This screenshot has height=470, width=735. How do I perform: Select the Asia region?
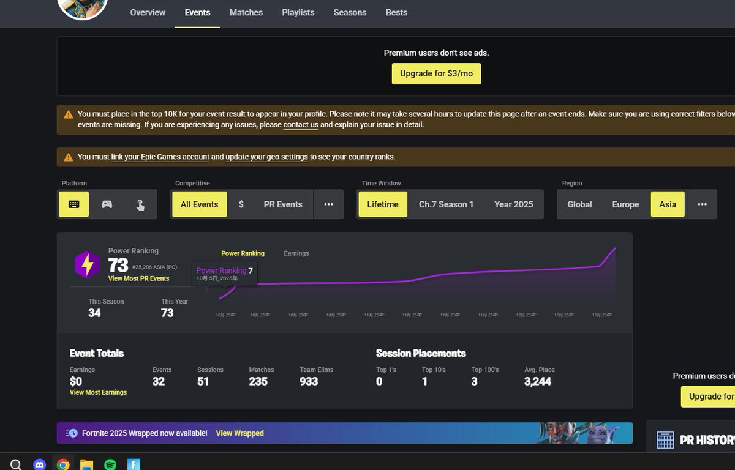click(x=668, y=204)
